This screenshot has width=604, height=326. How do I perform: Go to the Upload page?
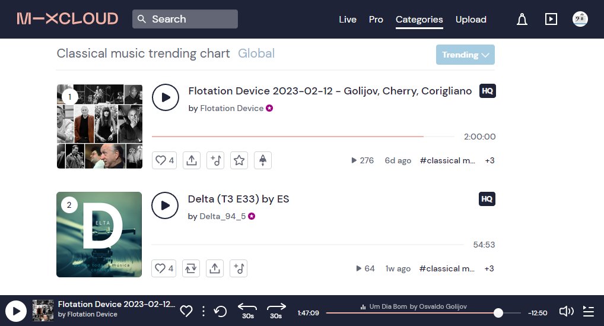pos(471,19)
